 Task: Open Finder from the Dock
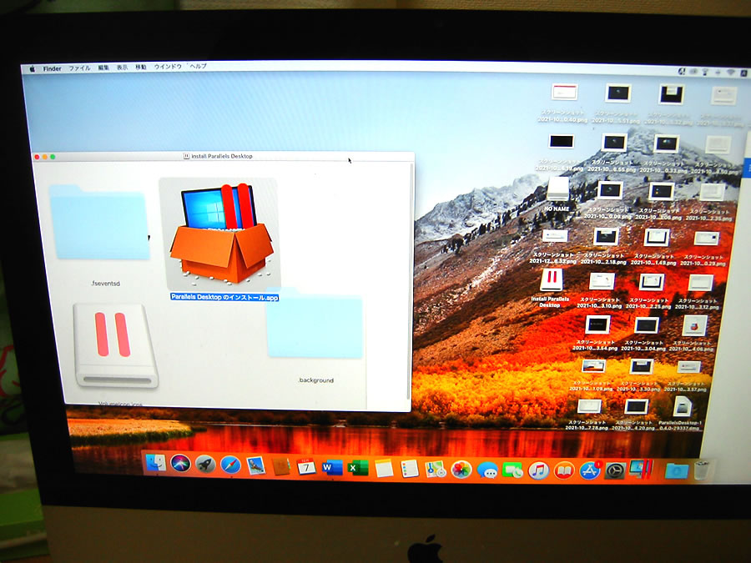(x=156, y=462)
